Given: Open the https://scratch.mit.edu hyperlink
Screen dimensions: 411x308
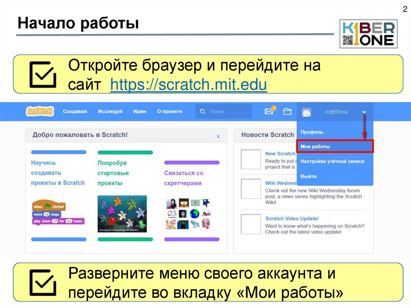Looking at the screenshot, I should pyautogui.click(x=189, y=84).
